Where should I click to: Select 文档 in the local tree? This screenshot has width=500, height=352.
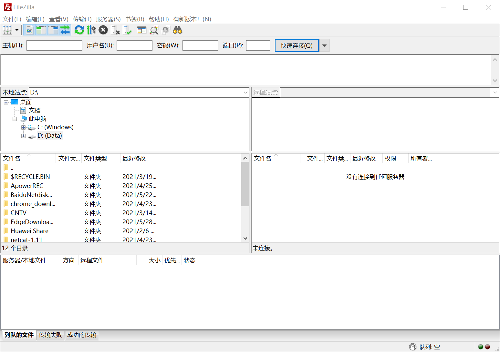coord(35,111)
